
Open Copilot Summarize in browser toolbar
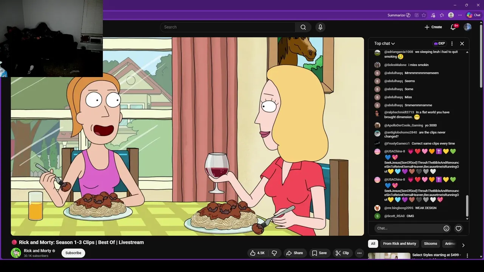[399, 15]
